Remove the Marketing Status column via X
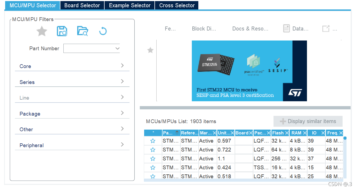 (214, 133)
